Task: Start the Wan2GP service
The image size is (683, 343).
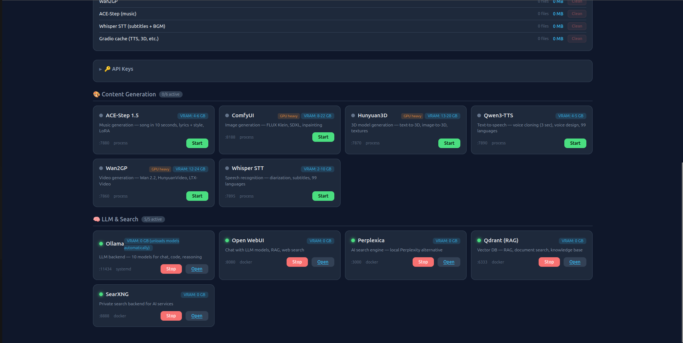Action: pyautogui.click(x=197, y=196)
